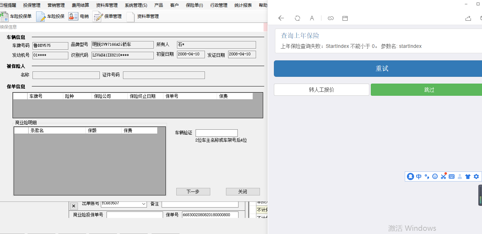The width and height of the screenshot is (482, 234).
Task: Open the 保单管理 notepad icon
Action: click(x=98, y=16)
